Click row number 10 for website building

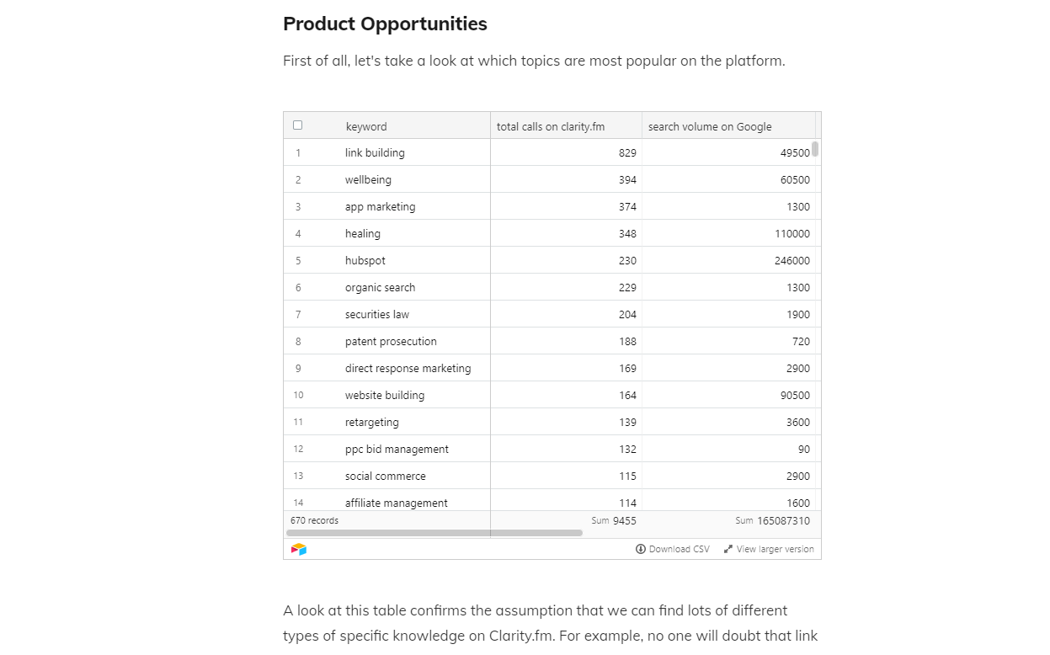point(298,395)
